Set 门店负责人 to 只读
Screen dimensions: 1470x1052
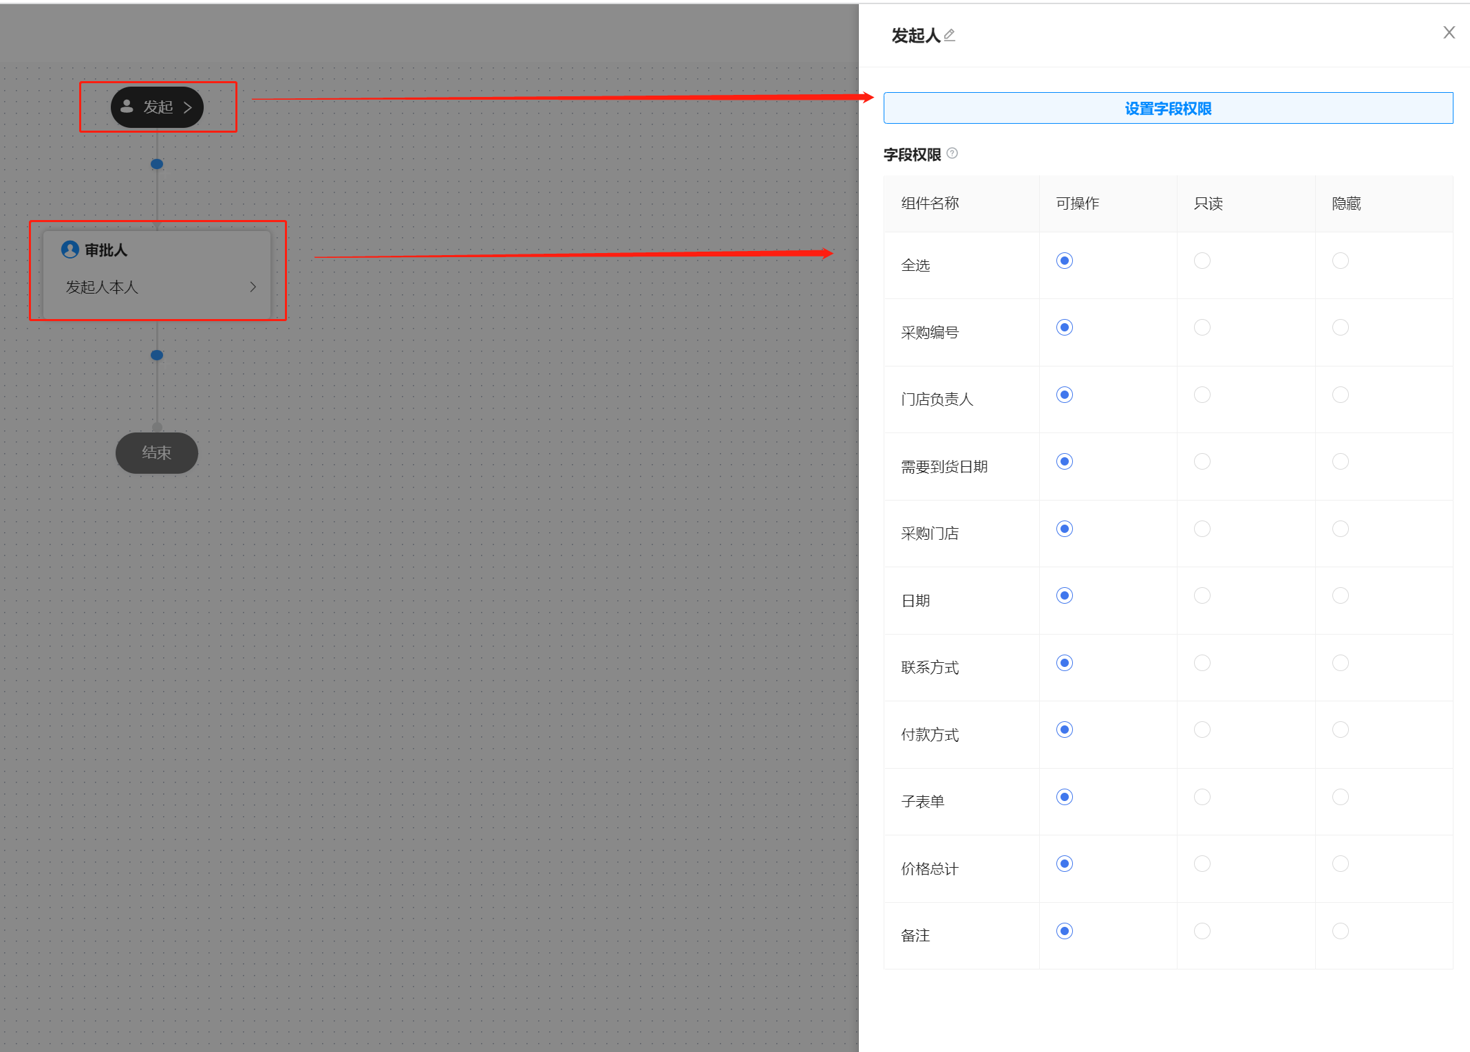[x=1202, y=395]
